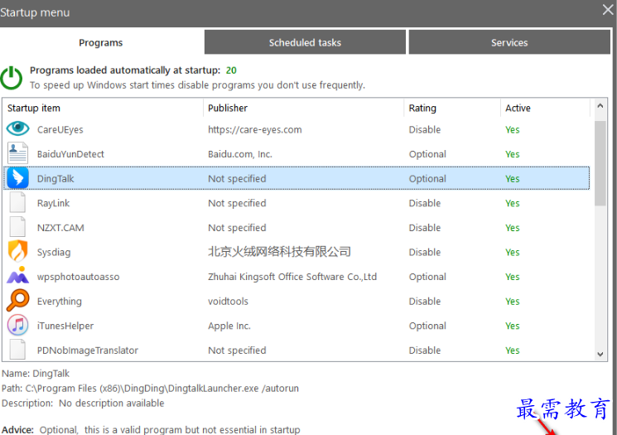The width and height of the screenshot is (617, 435).
Task: Select the RayLink item name
Action: (x=53, y=203)
